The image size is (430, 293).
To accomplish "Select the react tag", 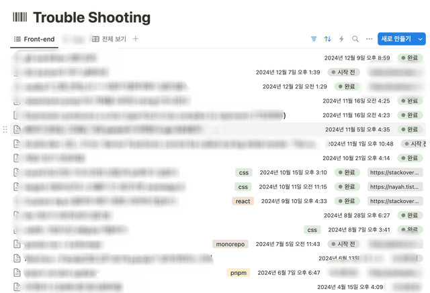I will [x=243, y=201].
